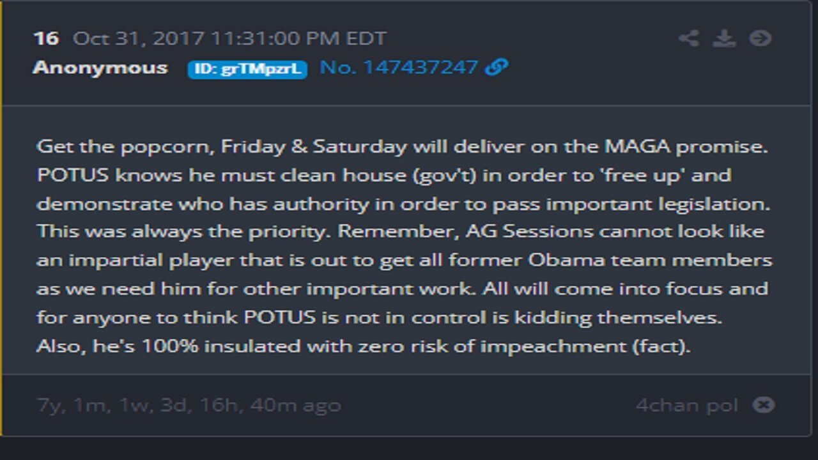Open the post with the right-arrow circle icon
This screenshot has width=818, height=460.
click(x=760, y=38)
